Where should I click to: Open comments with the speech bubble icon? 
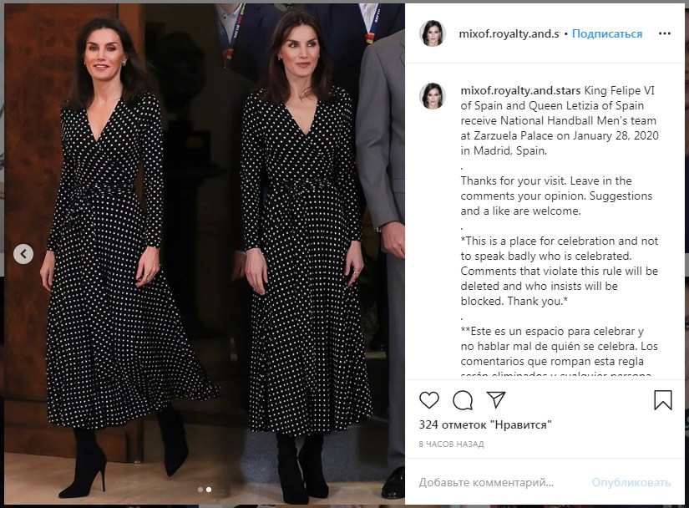[463, 400]
